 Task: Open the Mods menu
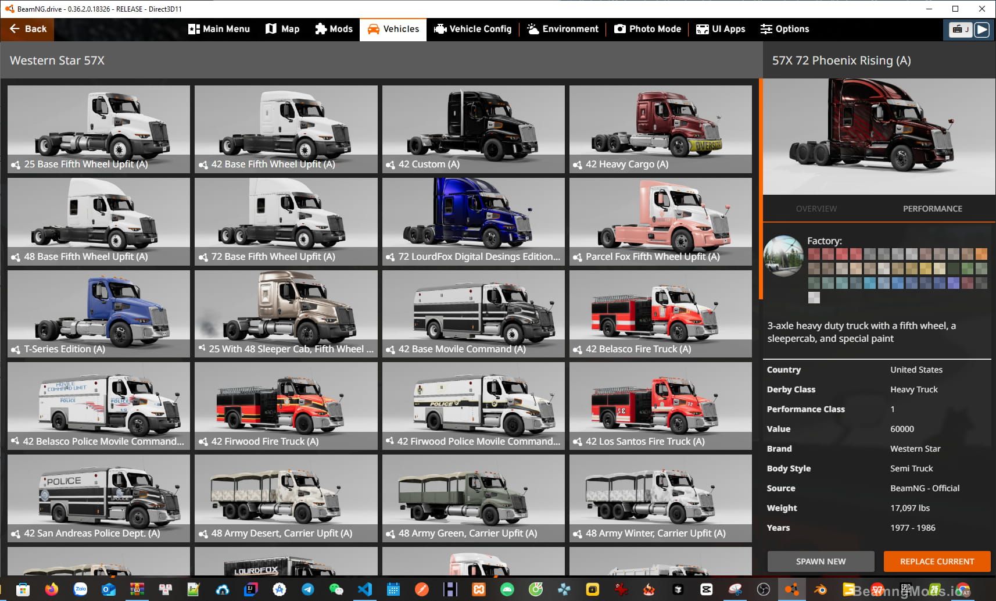pyautogui.click(x=334, y=29)
